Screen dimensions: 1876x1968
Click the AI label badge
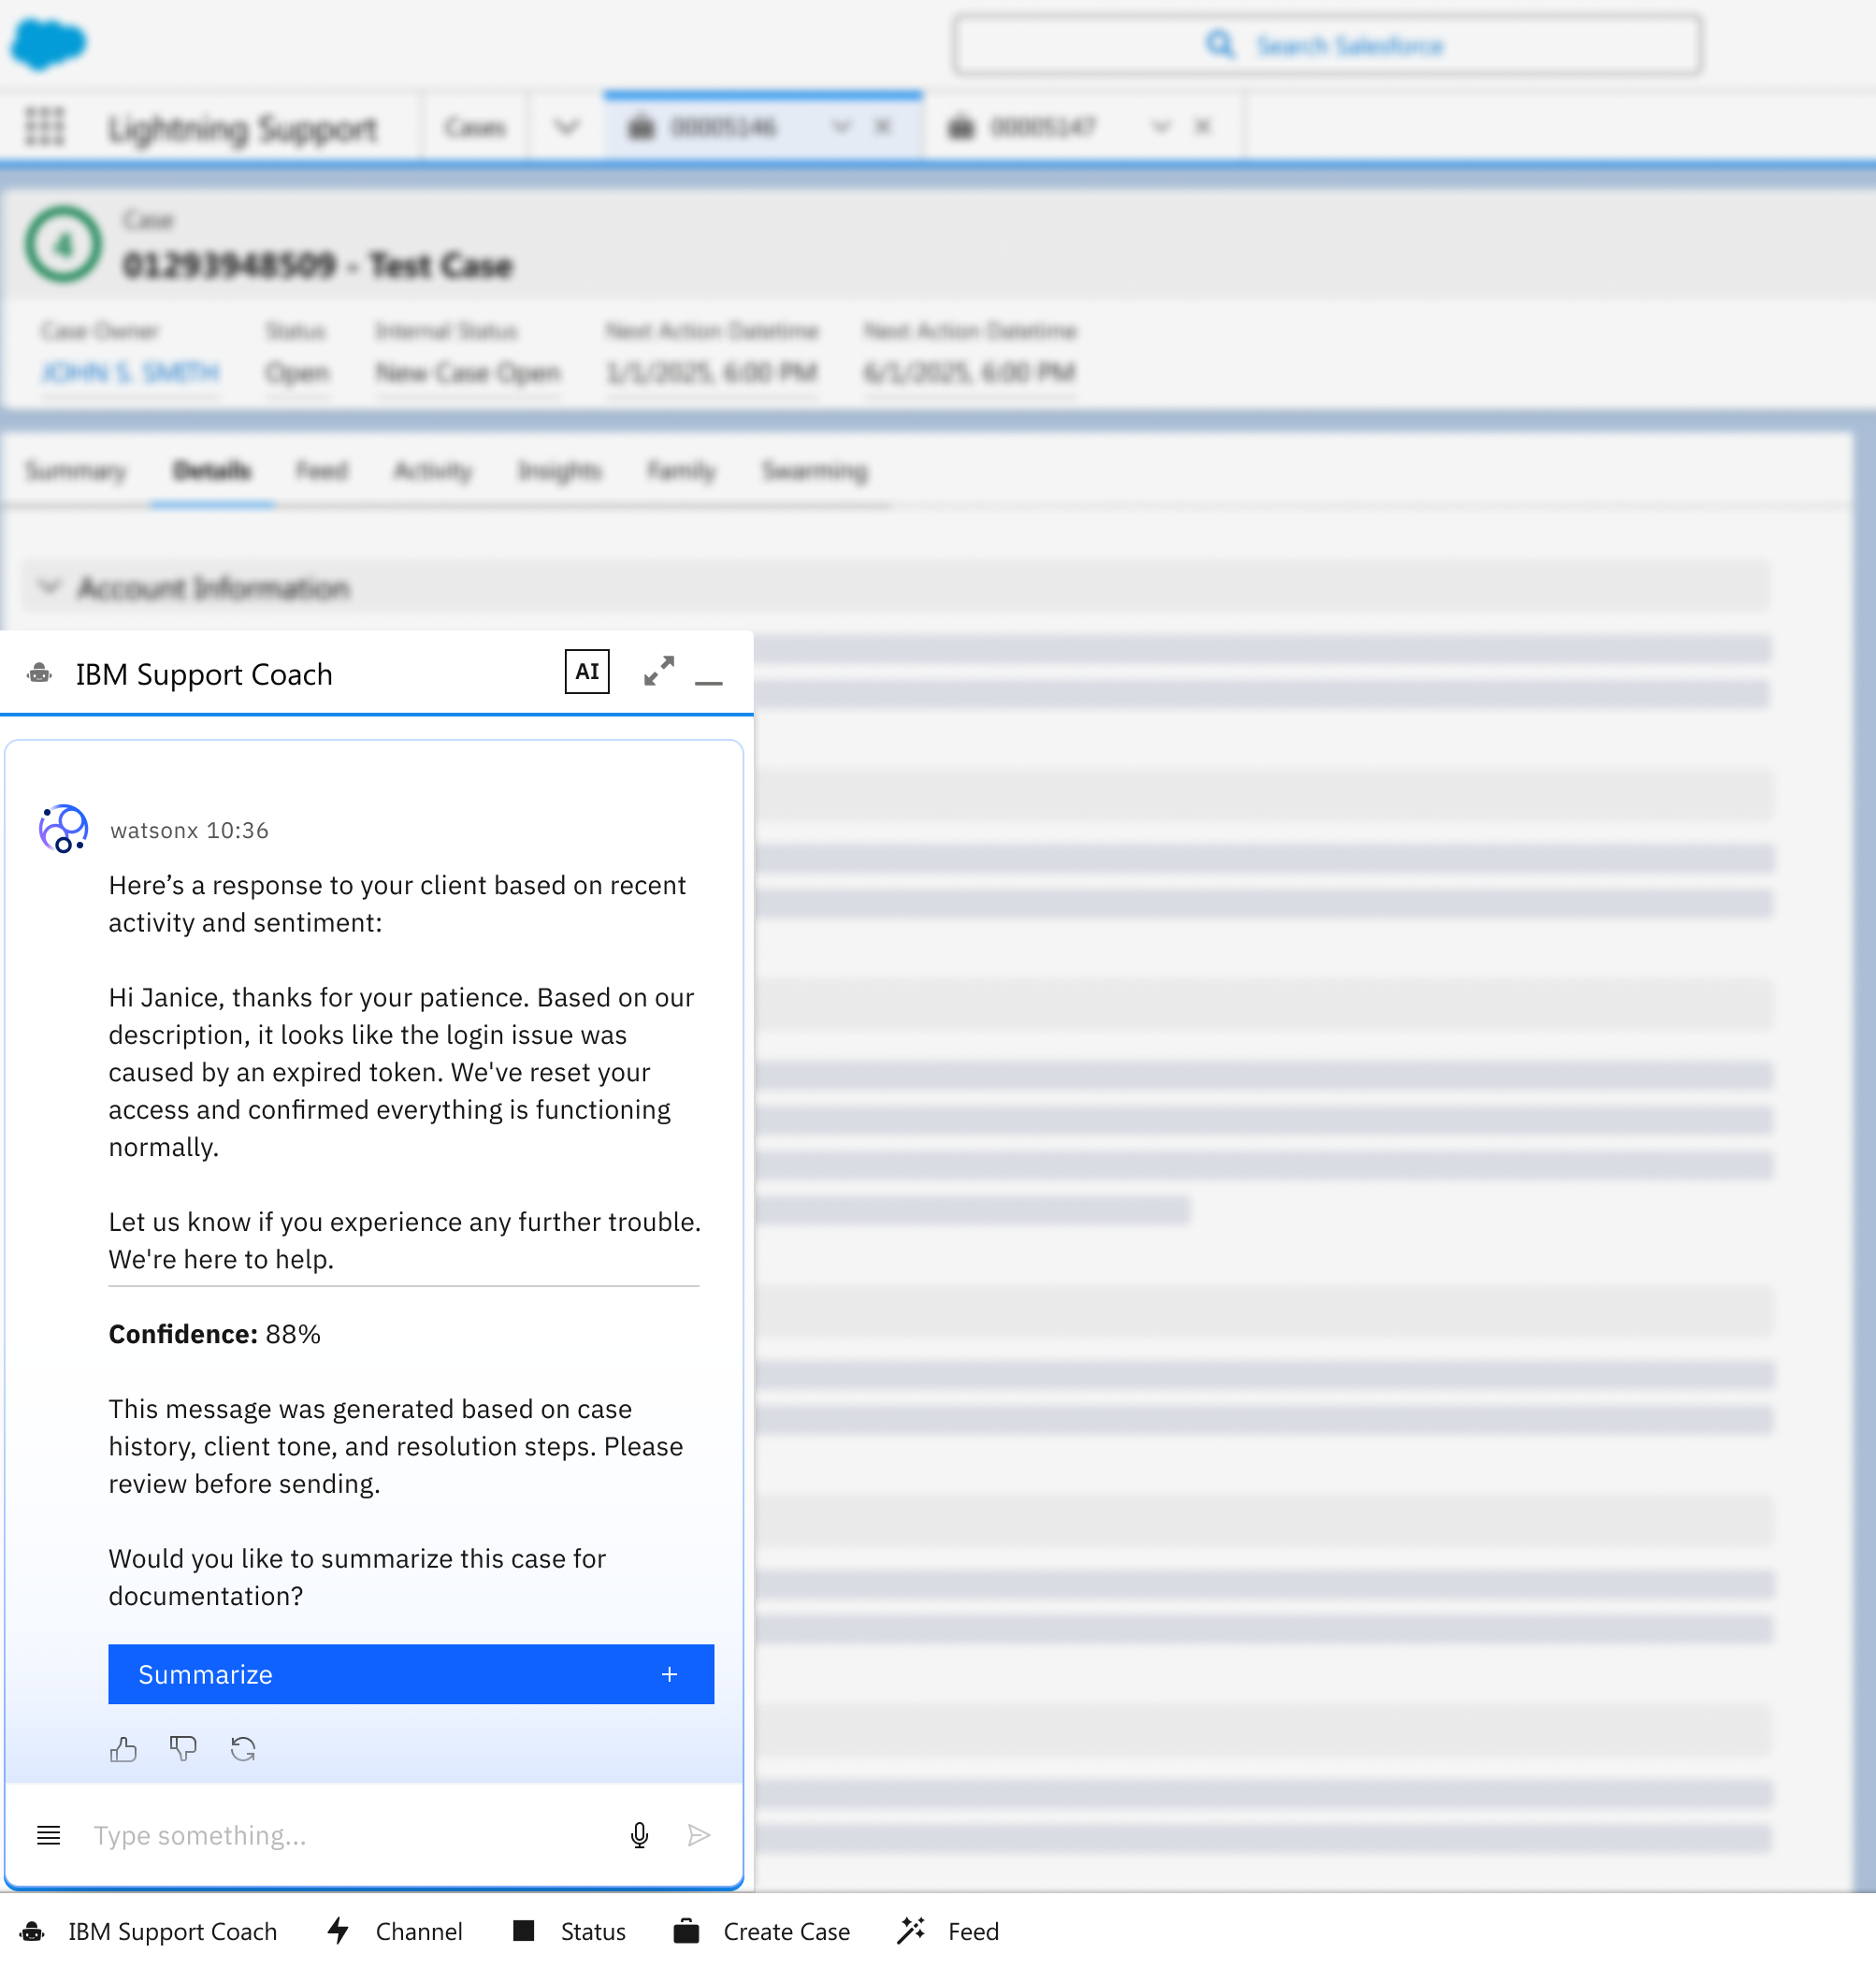pos(587,671)
